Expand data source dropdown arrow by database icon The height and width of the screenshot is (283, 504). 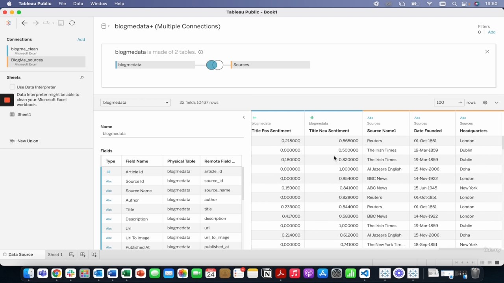[x=109, y=26]
